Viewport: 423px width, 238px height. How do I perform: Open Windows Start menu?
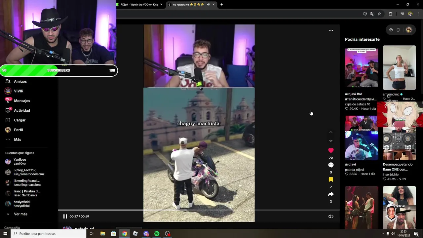pos(5,234)
